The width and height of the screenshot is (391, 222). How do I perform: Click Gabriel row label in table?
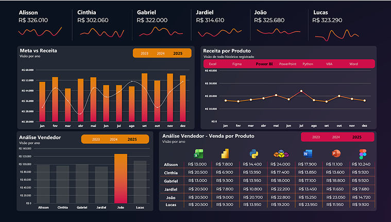(x=171, y=181)
